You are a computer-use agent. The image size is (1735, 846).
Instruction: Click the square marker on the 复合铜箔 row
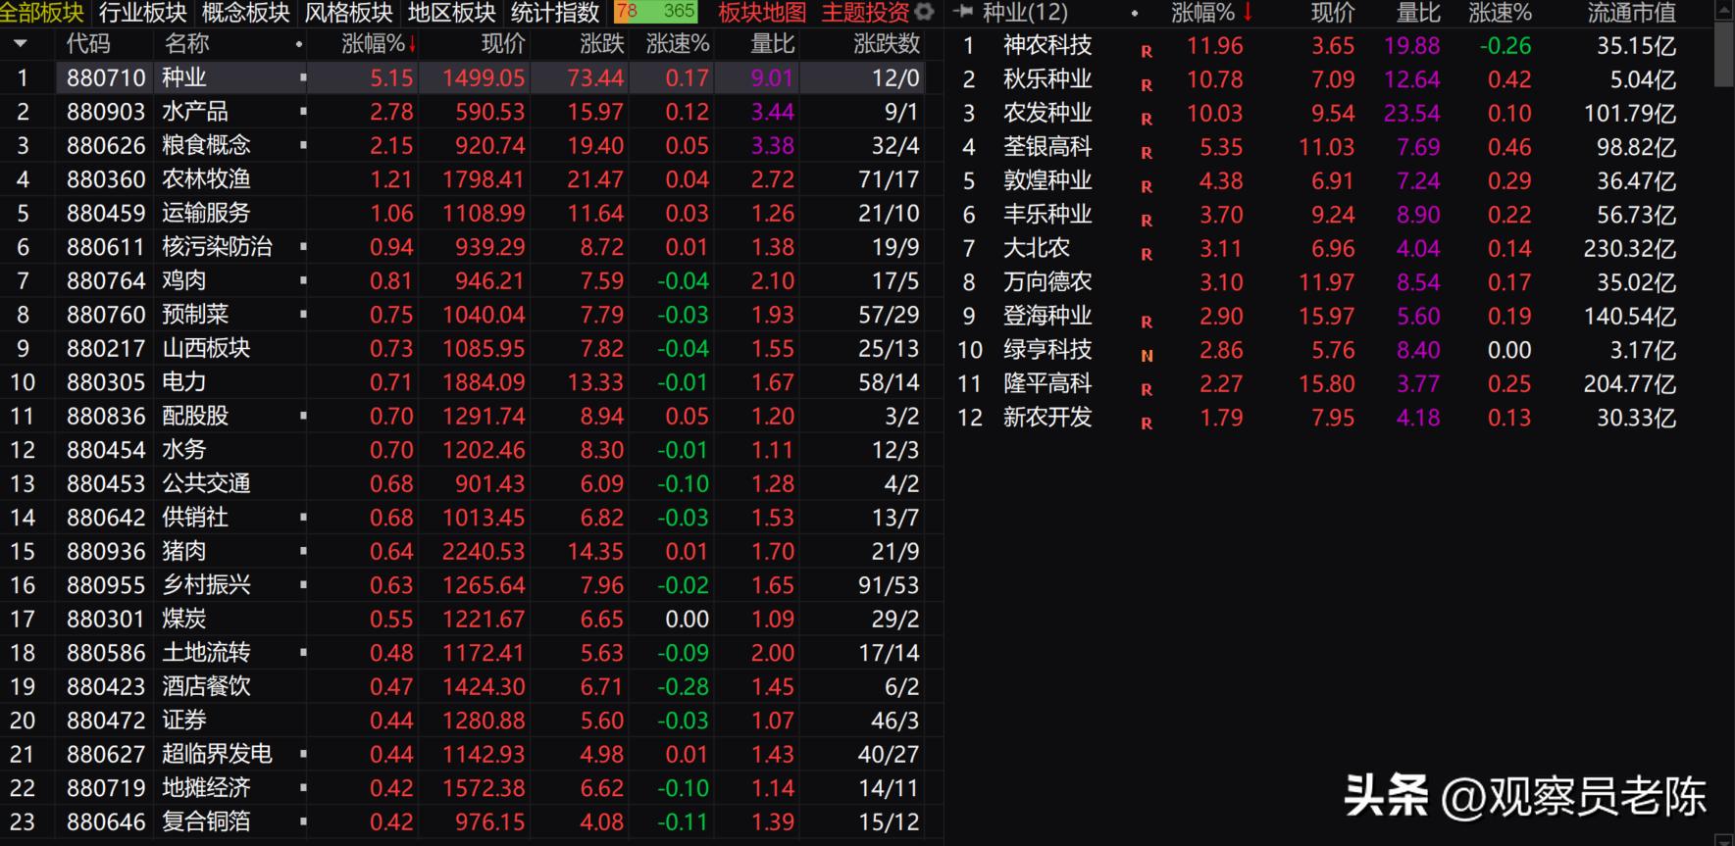(303, 821)
